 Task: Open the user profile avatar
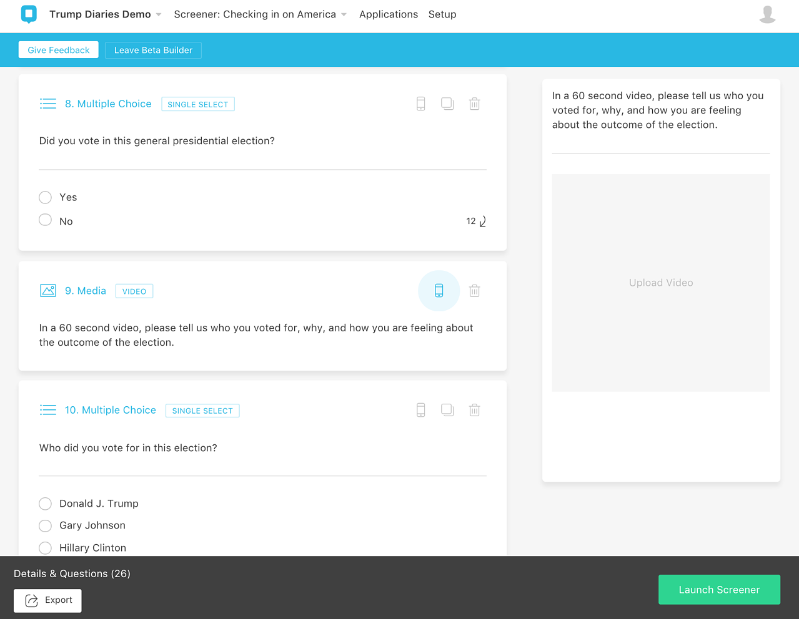767,14
